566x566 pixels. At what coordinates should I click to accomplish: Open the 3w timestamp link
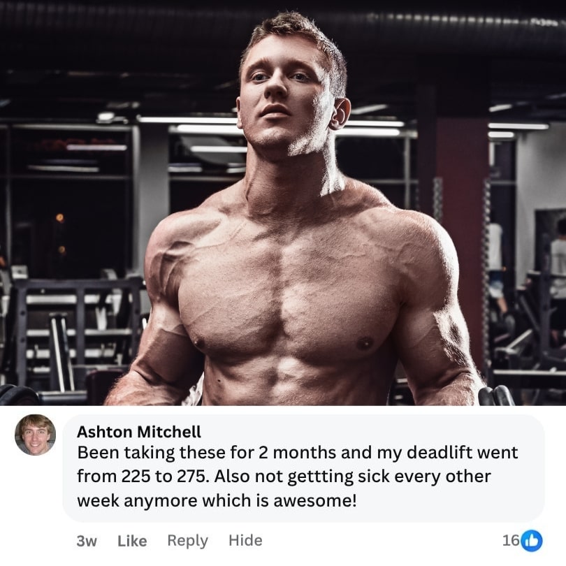click(87, 541)
